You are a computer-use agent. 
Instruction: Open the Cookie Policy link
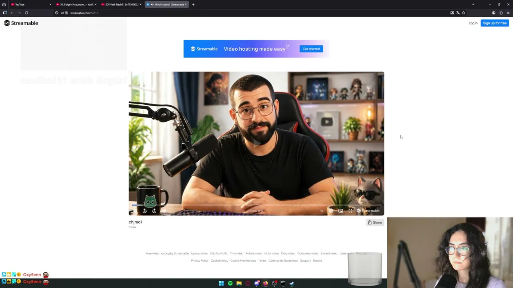219,261
